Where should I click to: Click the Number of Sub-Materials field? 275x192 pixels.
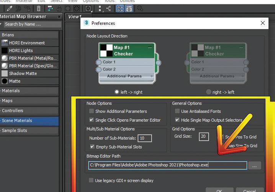coord(145,138)
